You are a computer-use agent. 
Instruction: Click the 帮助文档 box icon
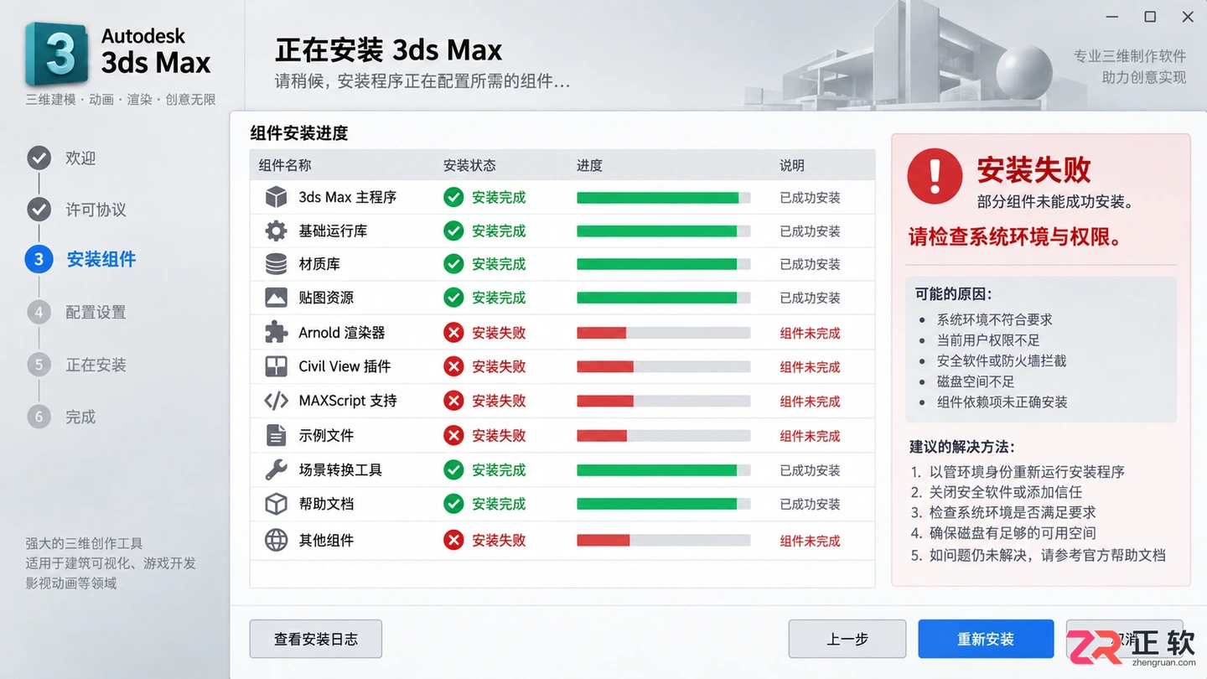(276, 504)
